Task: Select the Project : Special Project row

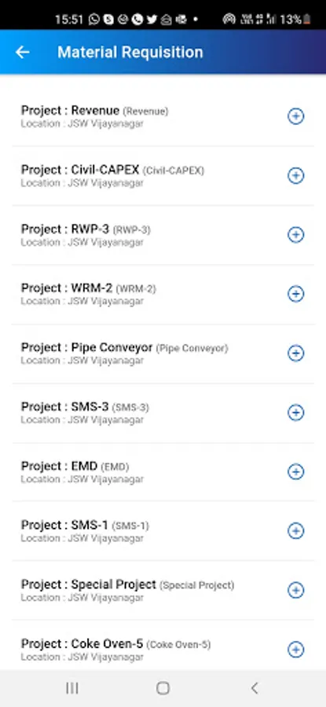Action: [163, 590]
